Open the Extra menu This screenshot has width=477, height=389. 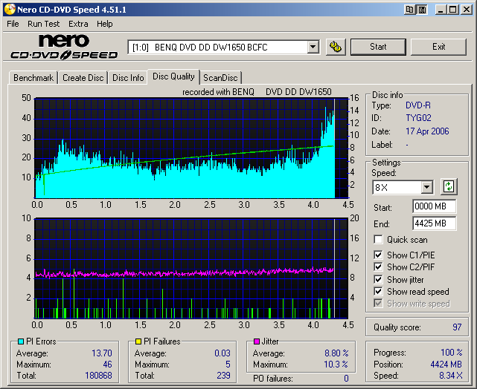pyautogui.click(x=78, y=24)
